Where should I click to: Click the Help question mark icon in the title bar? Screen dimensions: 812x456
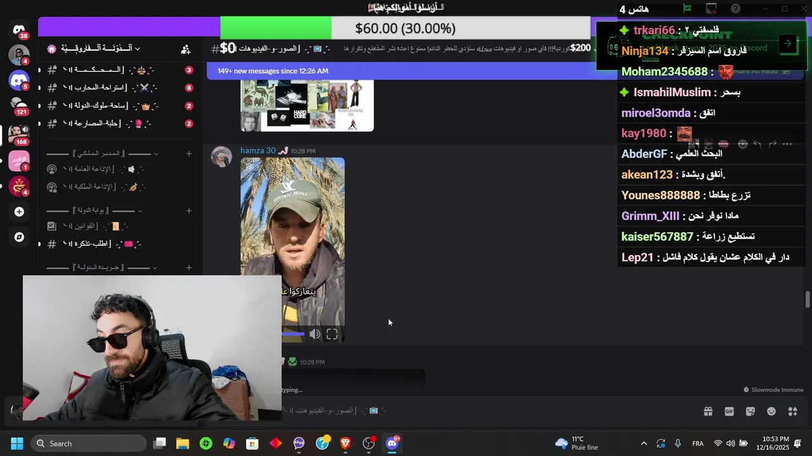(x=735, y=9)
